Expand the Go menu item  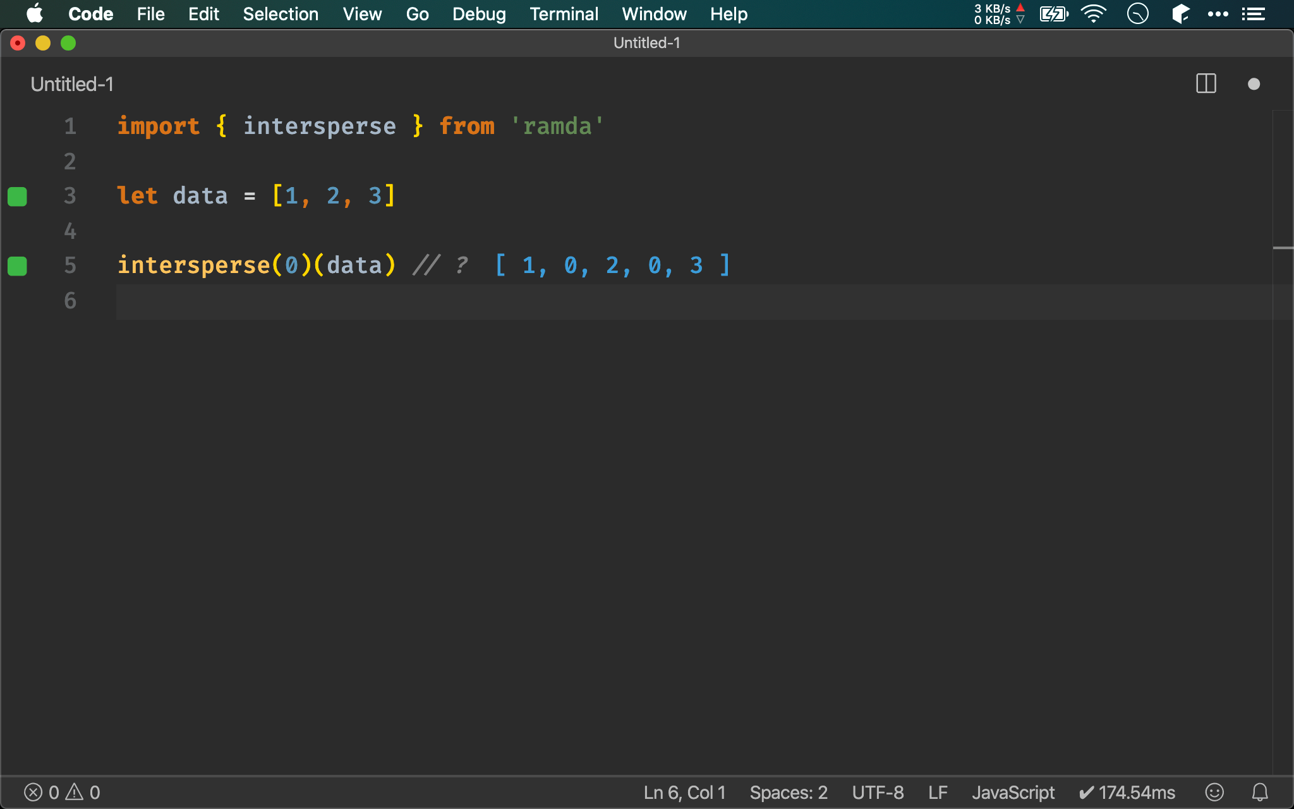[418, 14]
